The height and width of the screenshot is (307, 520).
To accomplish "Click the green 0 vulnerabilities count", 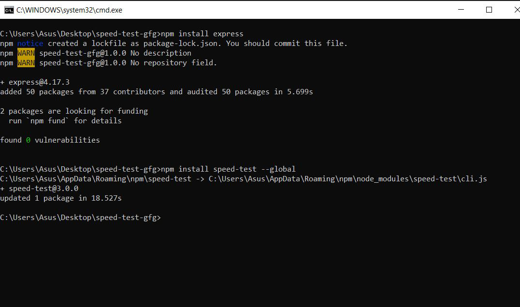I will [x=28, y=140].
